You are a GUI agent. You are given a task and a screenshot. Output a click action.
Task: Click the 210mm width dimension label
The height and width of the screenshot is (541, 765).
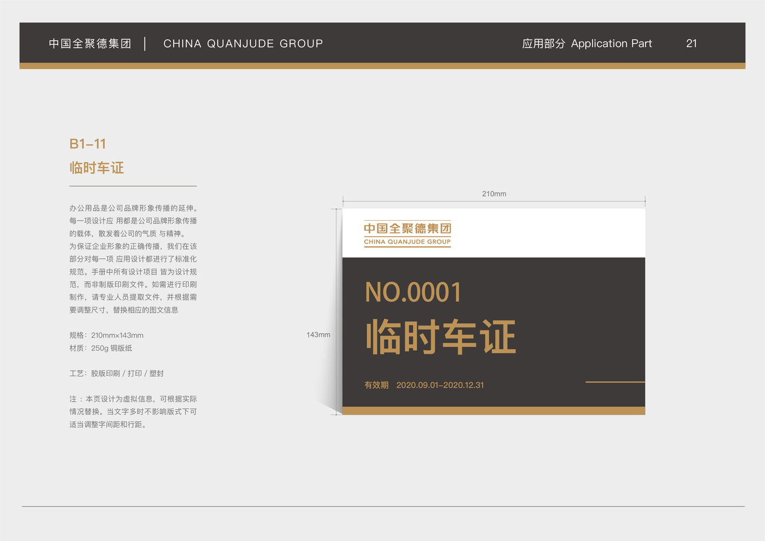494,194
